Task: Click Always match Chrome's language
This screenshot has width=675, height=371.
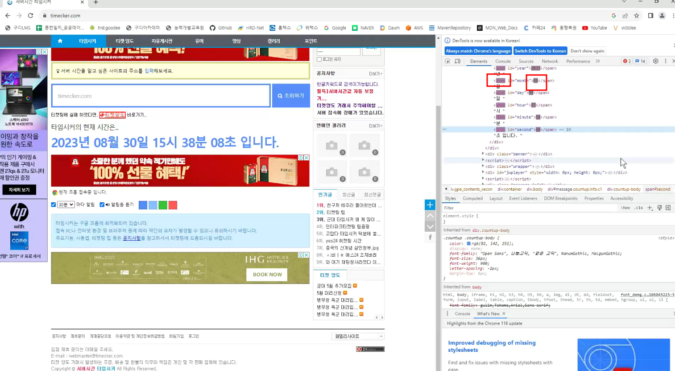Action: [x=478, y=51]
